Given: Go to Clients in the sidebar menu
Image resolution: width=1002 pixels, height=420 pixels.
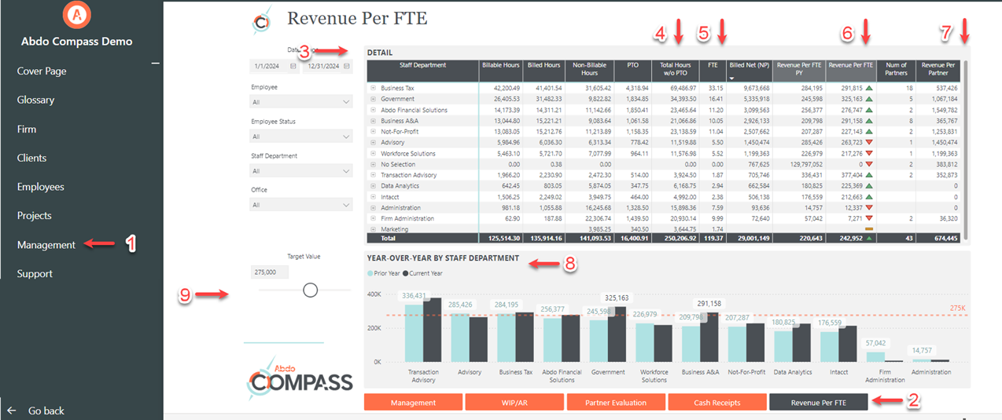Looking at the screenshot, I should pyautogui.click(x=31, y=158).
